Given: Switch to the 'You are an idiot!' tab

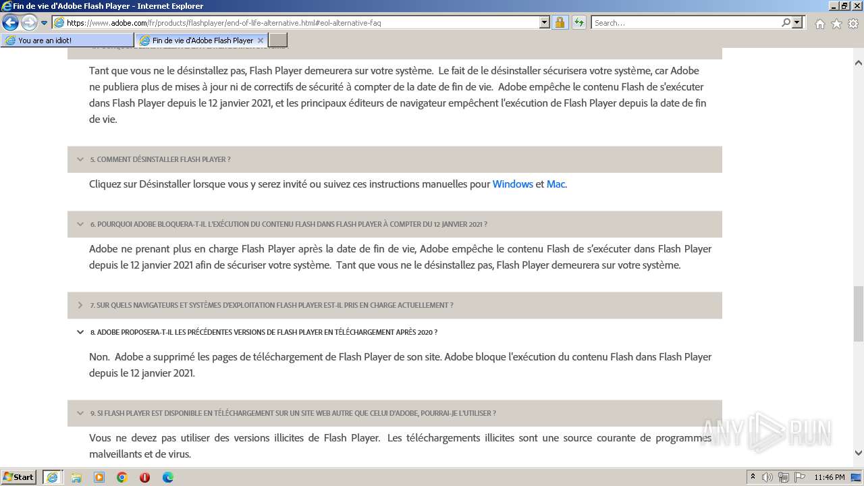Looking at the screenshot, I should [x=67, y=40].
